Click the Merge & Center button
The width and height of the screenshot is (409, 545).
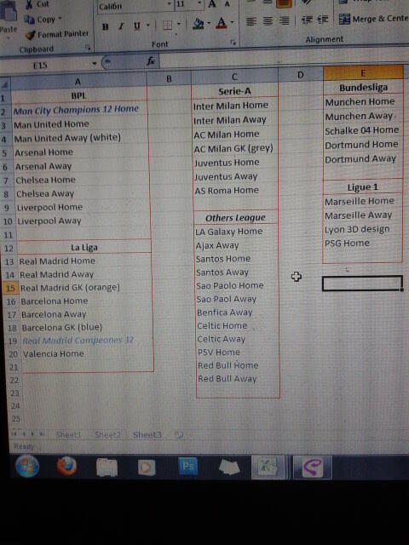[373, 19]
